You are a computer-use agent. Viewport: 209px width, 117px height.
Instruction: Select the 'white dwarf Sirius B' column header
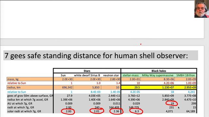[x=87, y=75]
